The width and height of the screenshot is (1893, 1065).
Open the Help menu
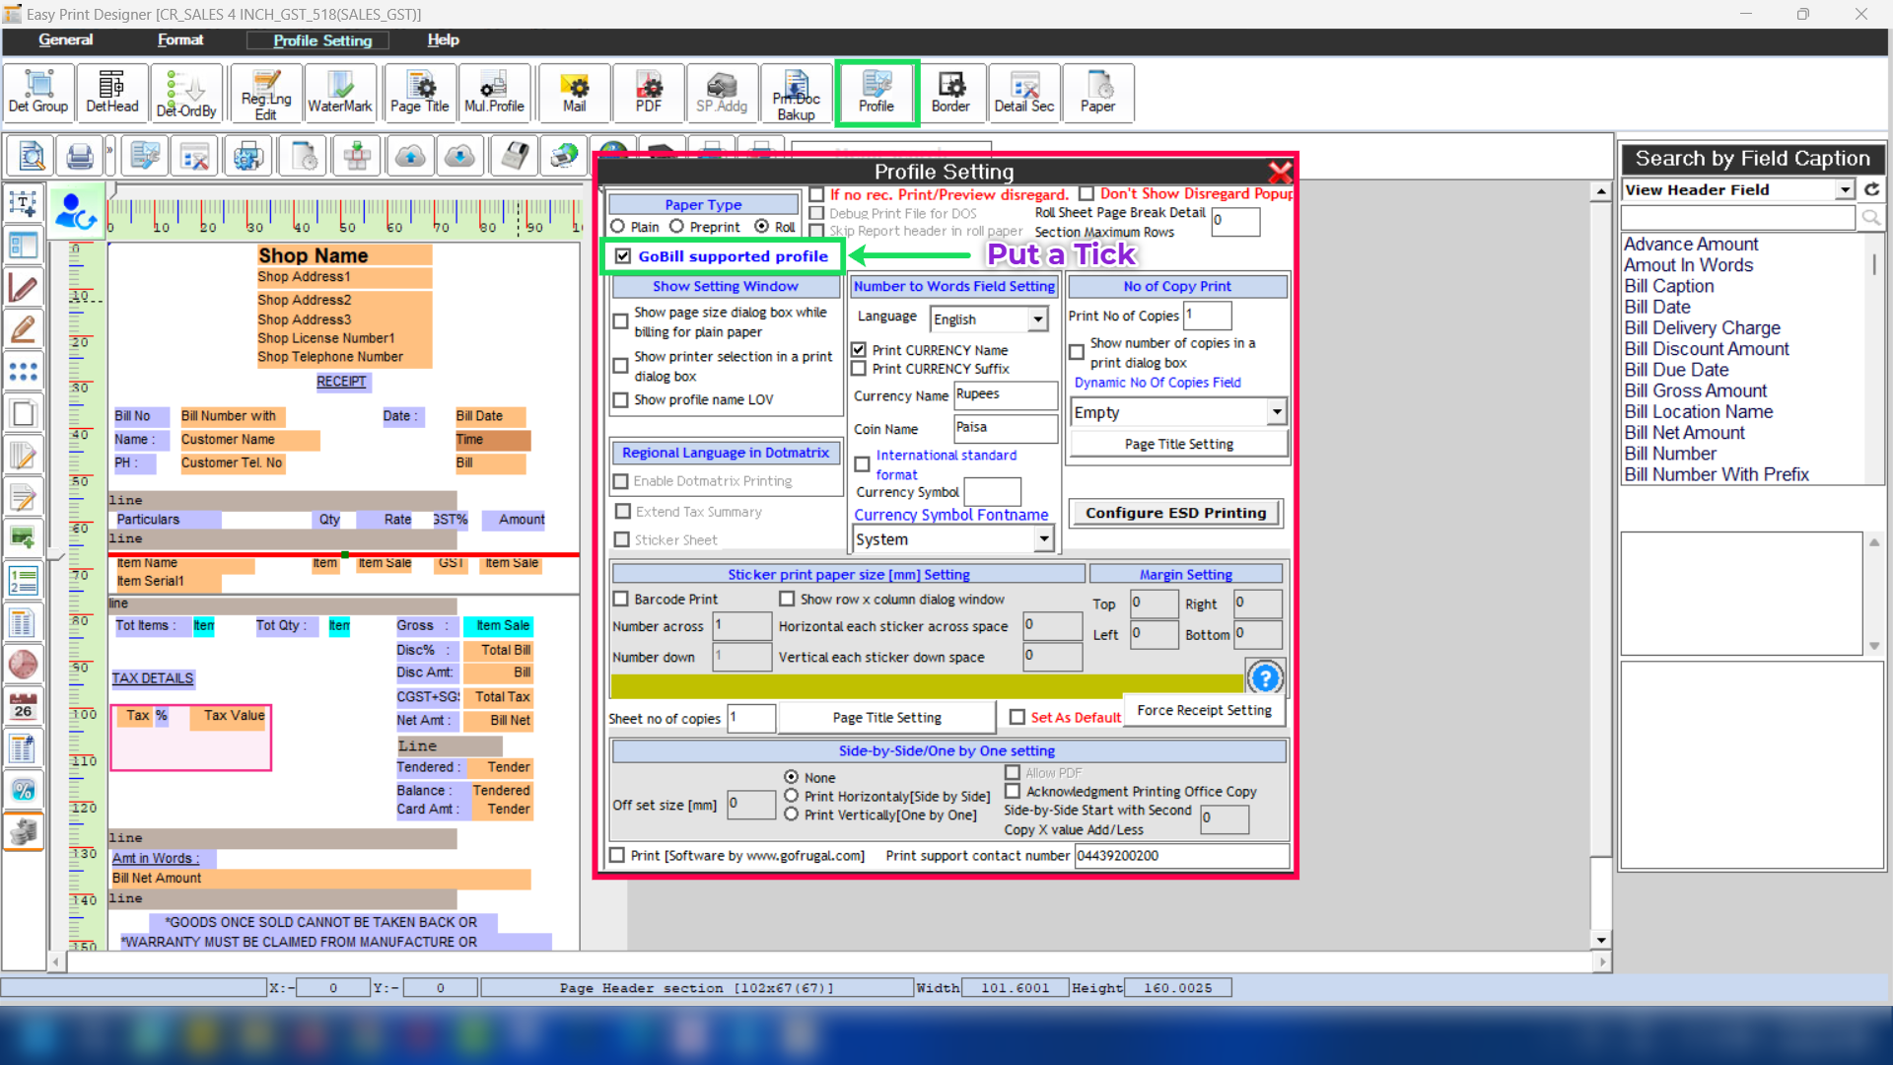tap(443, 40)
